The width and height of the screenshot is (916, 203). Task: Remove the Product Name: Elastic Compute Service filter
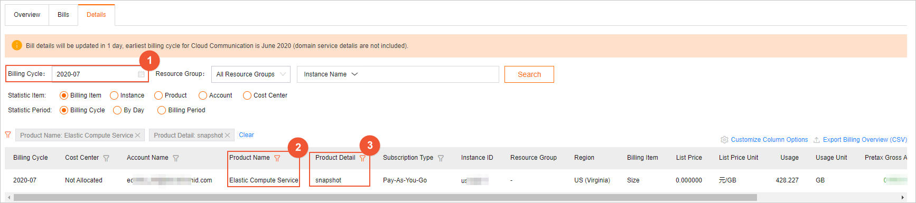[138, 136]
